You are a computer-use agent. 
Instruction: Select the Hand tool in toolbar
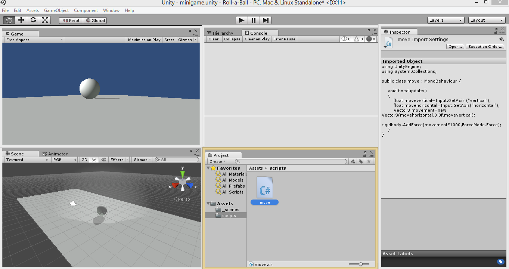(x=9, y=20)
